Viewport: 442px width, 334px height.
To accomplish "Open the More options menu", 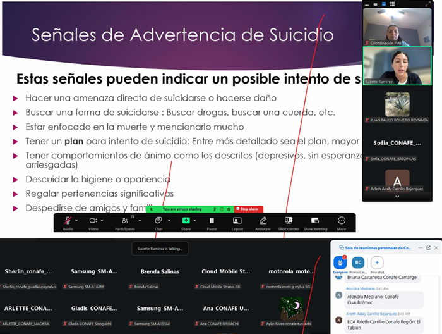I will (341, 220).
